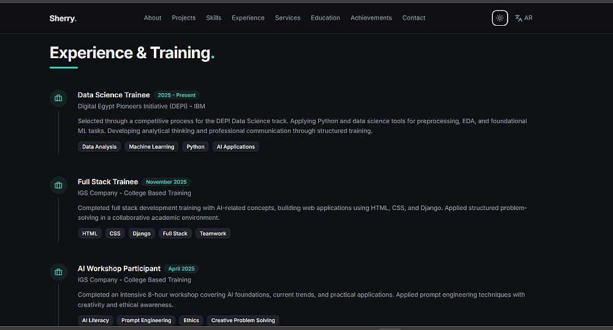Click the AI Applications tag
Screen dimensions: 613x330
tap(236, 147)
